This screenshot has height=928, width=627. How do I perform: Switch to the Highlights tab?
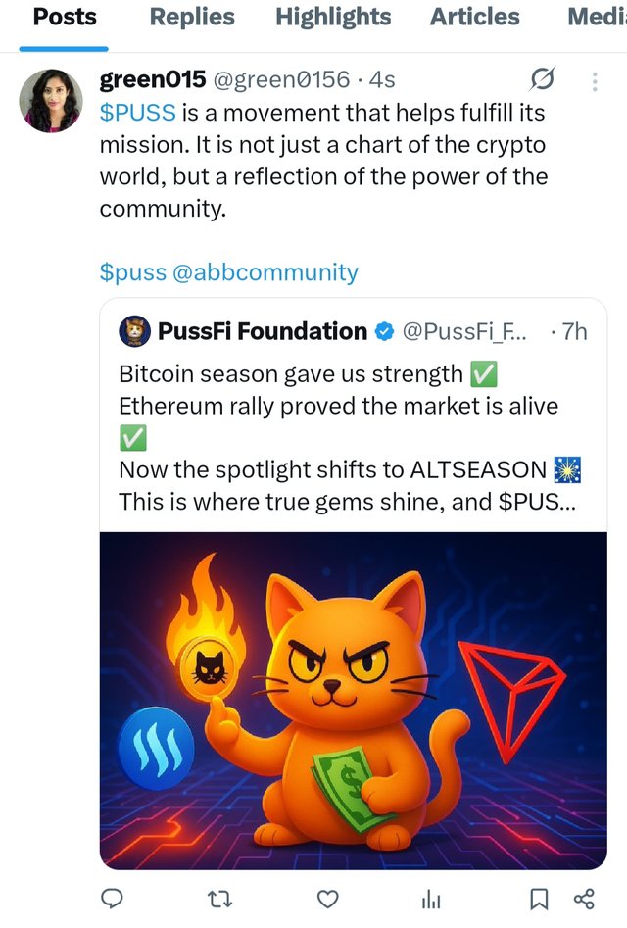point(333,18)
